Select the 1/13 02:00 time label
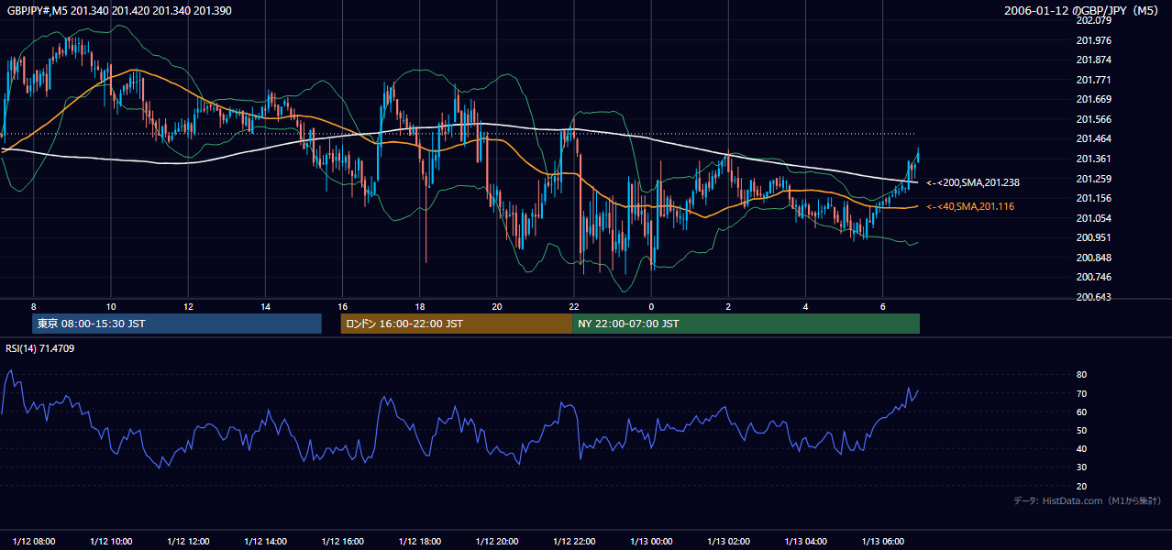Viewport: 1172px width, 550px height. point(729,541)
